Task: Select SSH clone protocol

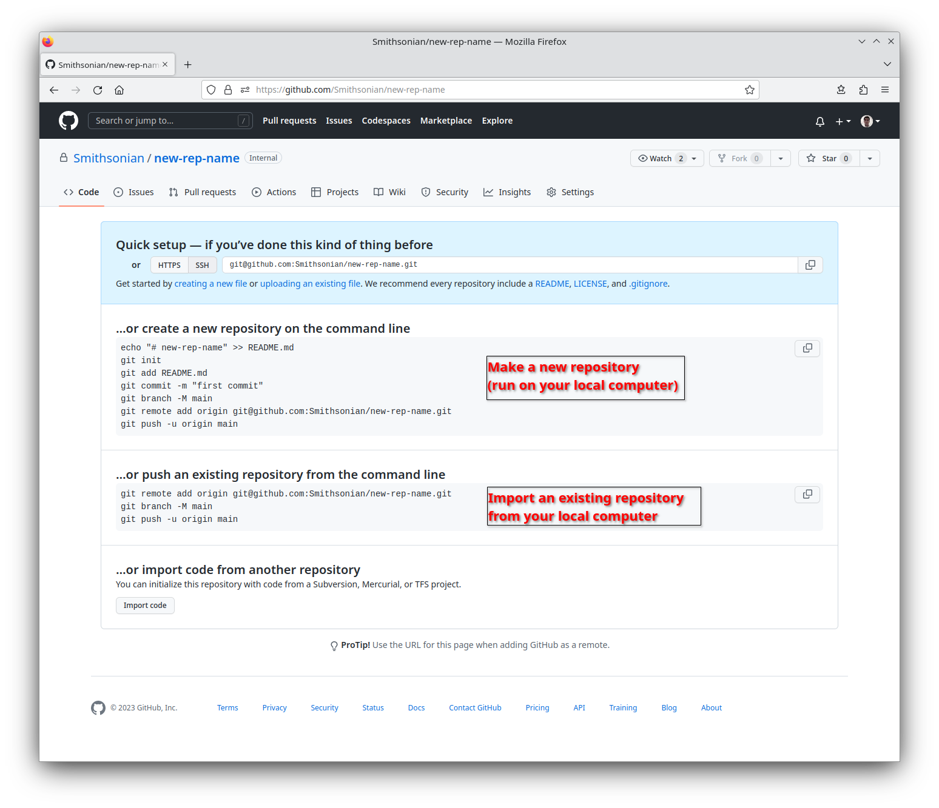Action: 202,265
